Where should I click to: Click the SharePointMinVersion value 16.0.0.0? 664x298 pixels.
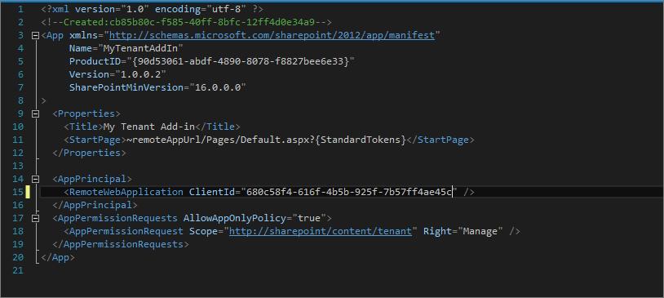pyautogui.click(x=218, y=87)
